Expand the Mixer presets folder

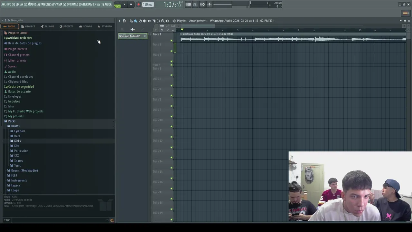coord(17,61)
